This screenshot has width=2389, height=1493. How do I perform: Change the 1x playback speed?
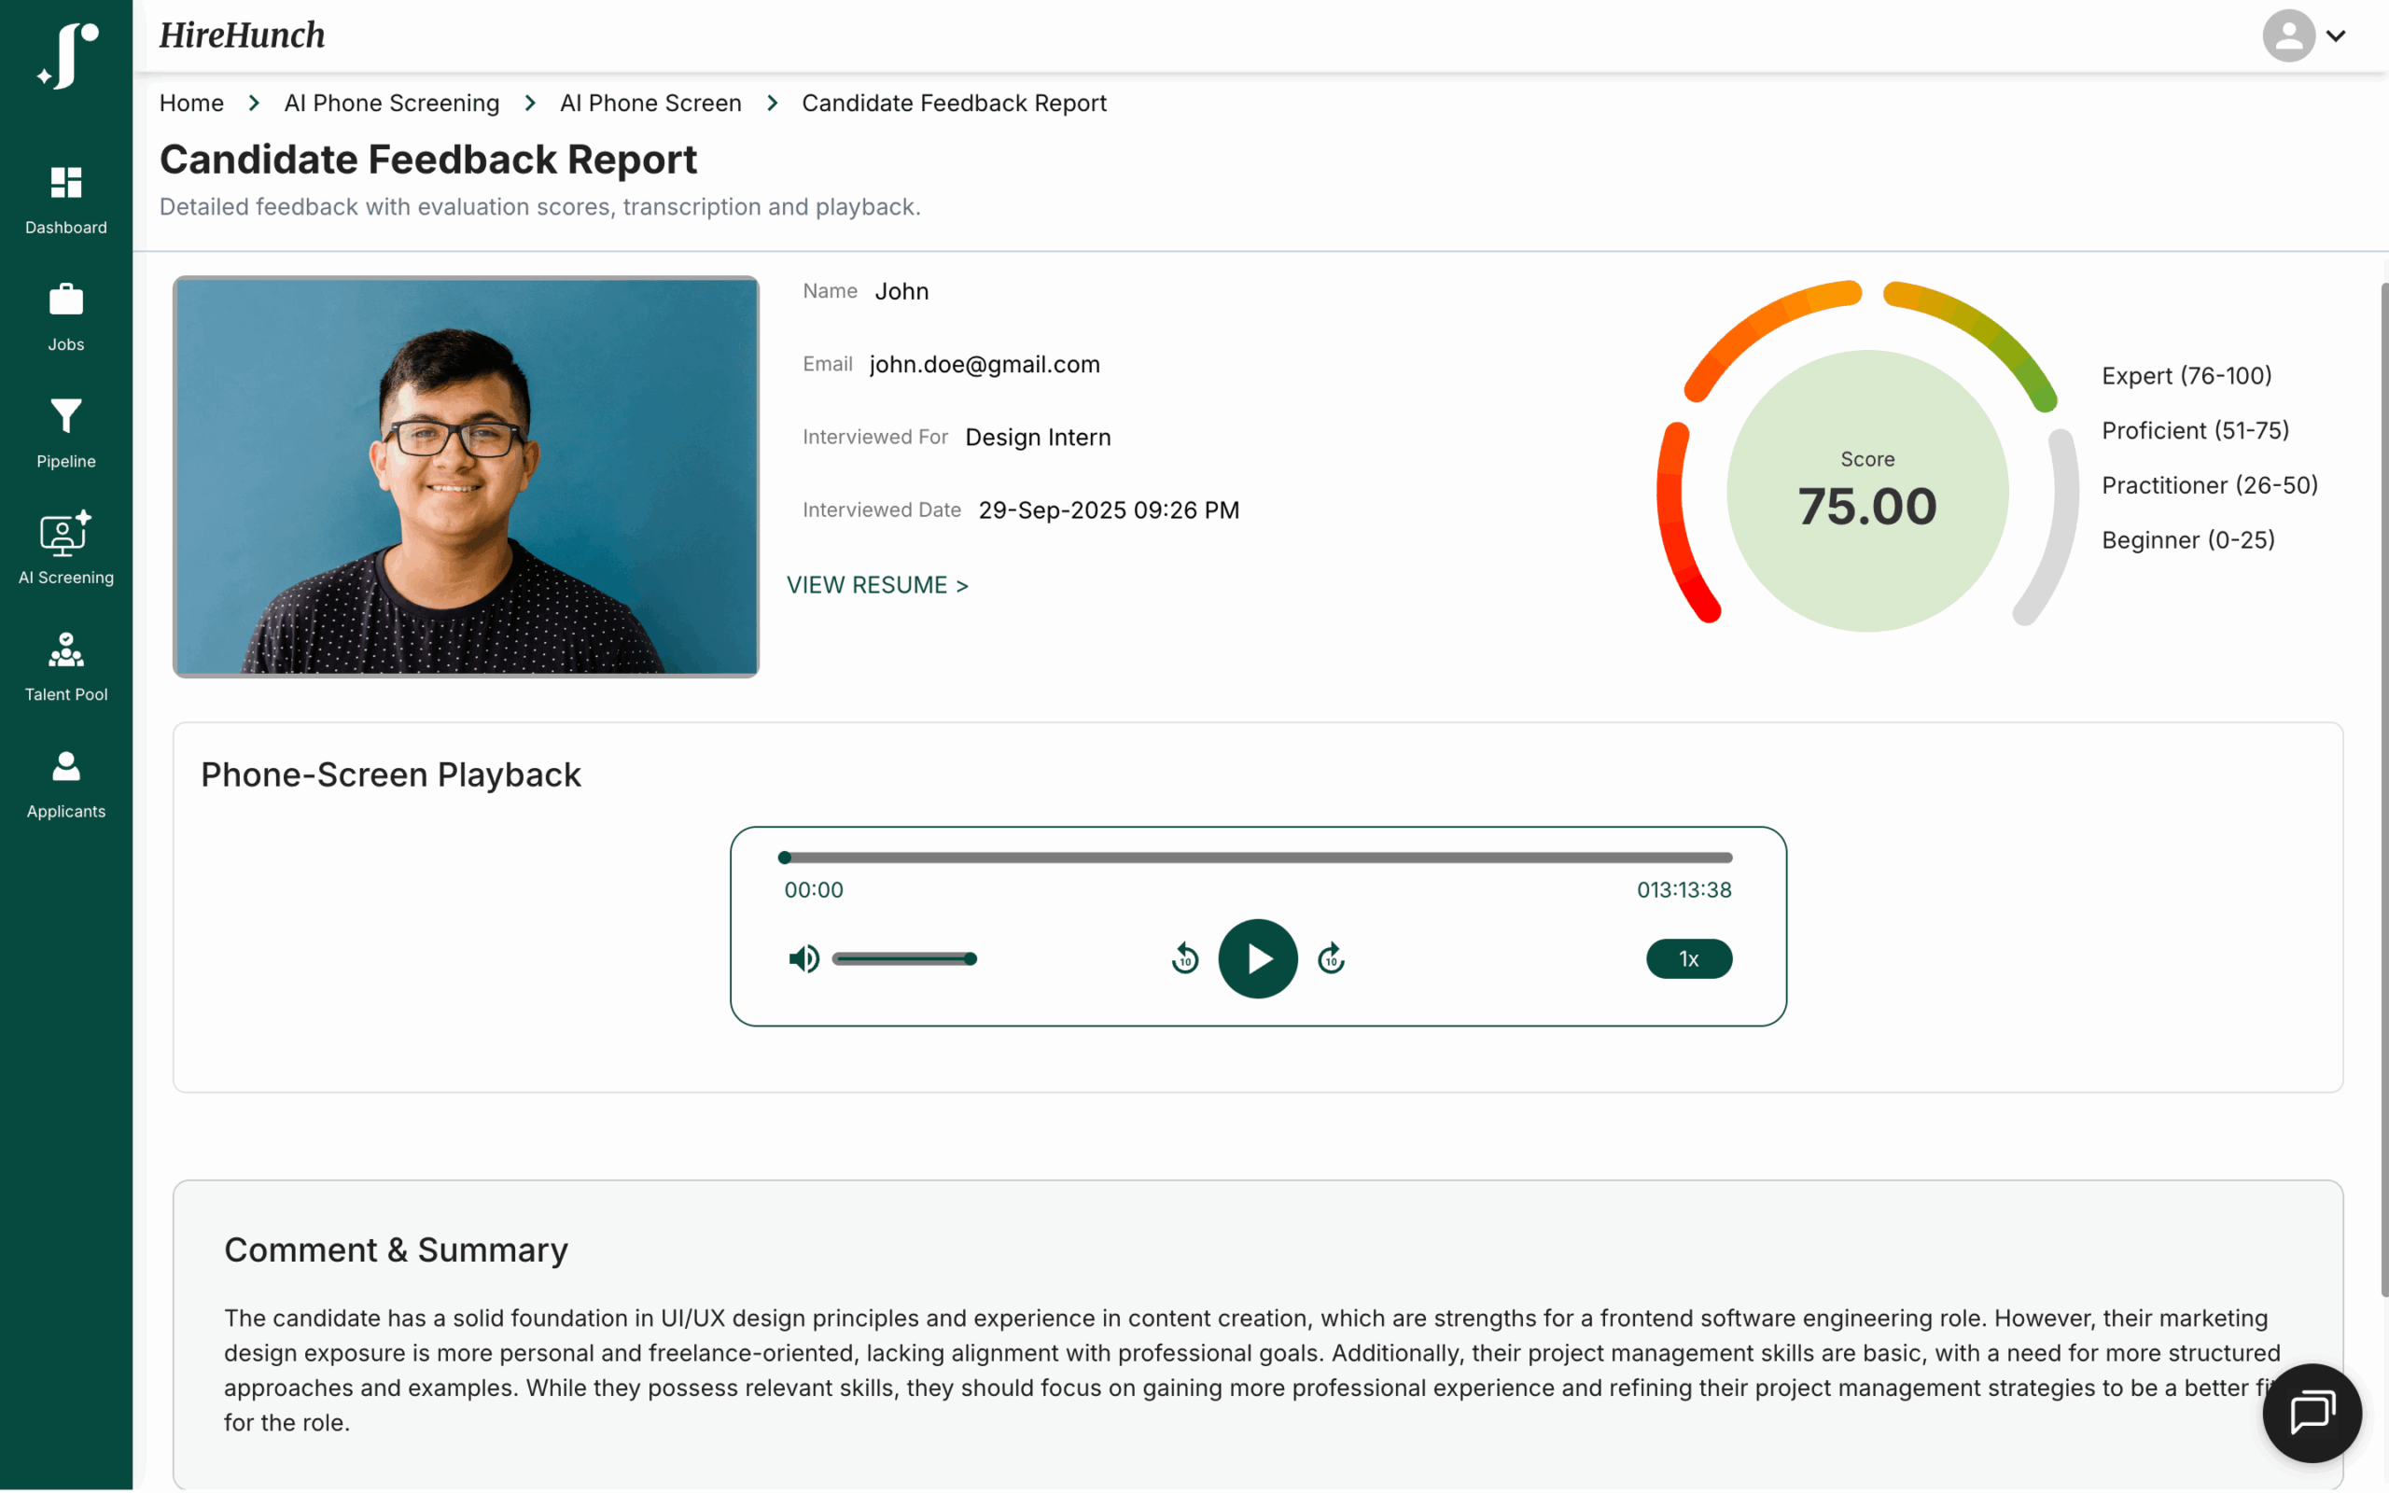[x=1688, y=959]
